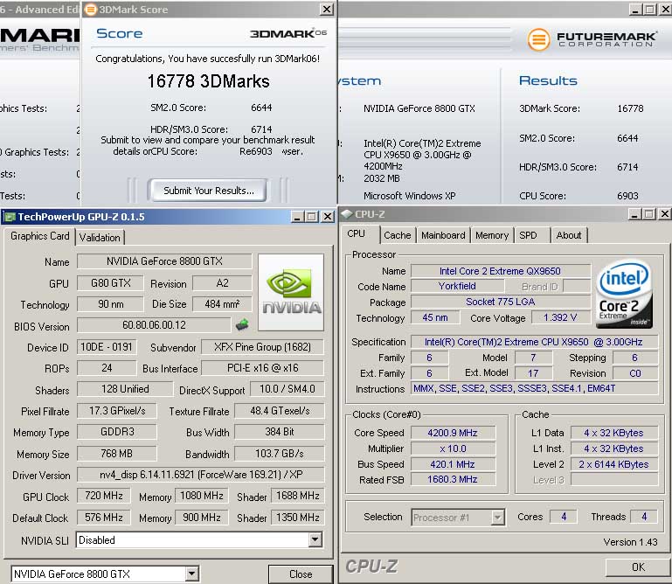Click the Rated FSB 1680.3 MHz value
The image size is (672, 584).
(453, 479)
